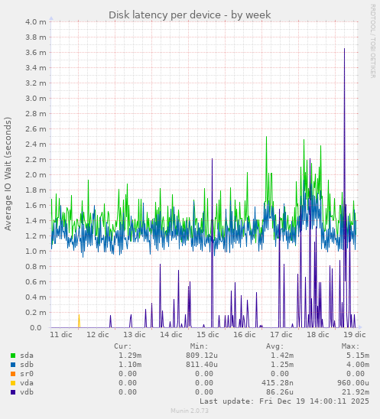Click the '19 dic' x-axis date label
The width and height of the screenshot is (380, 419).
[354, 335]
